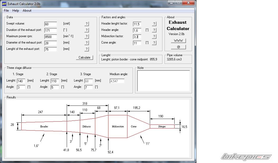Click help button for Midsection factor
Viewport: 278px width, 163px height.
coord(154,36)
